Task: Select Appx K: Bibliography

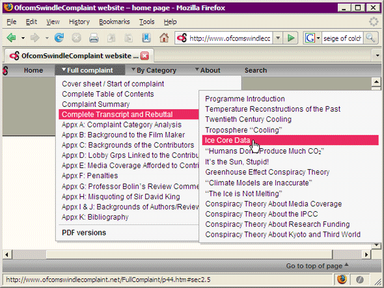Action: pyautogui.click(x=95, y=217)
